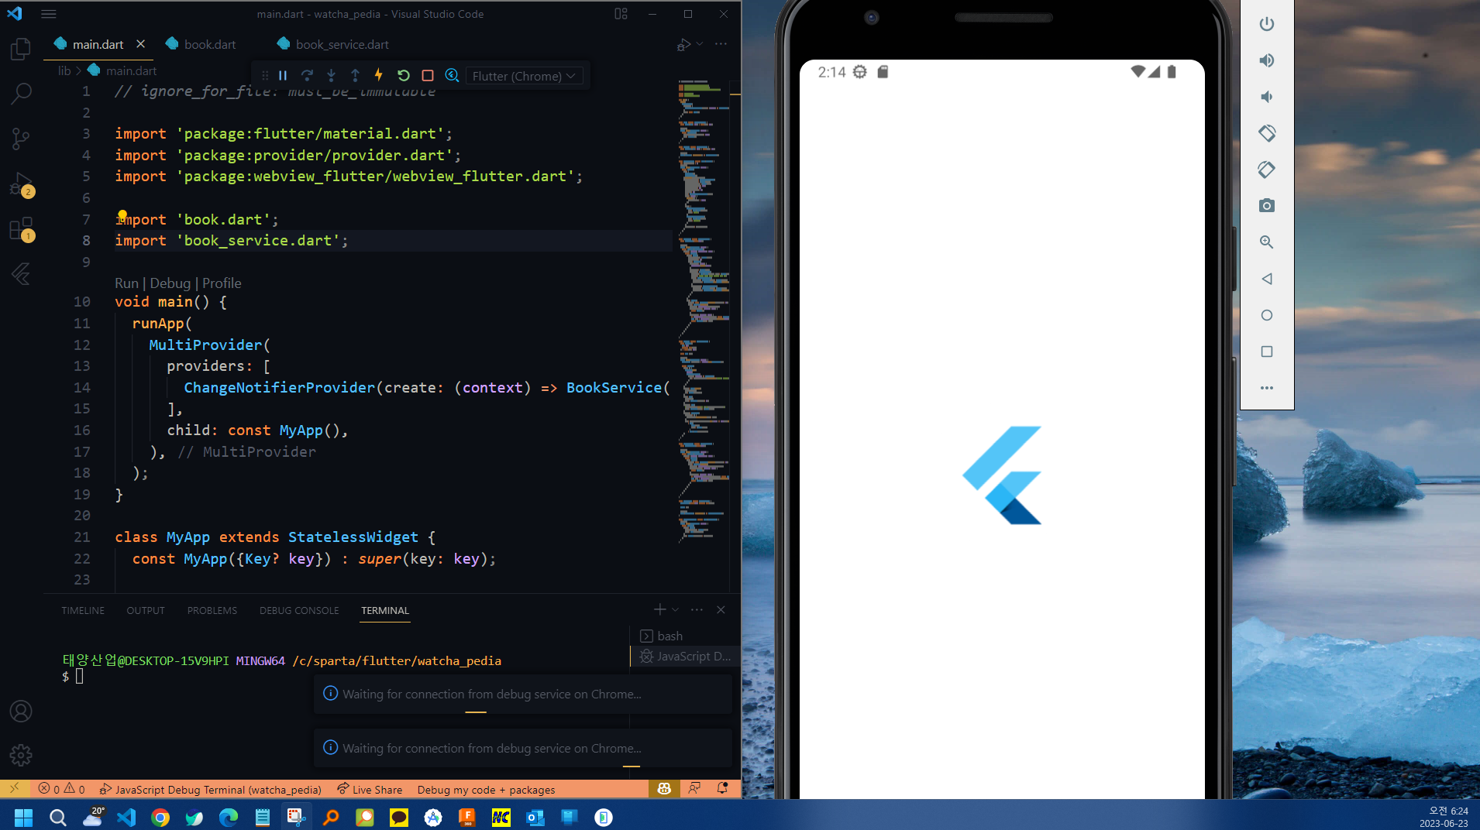This screenshot has height=830, width=1480.
Task: Customize the VS Code layout
Action: point(621,14)
